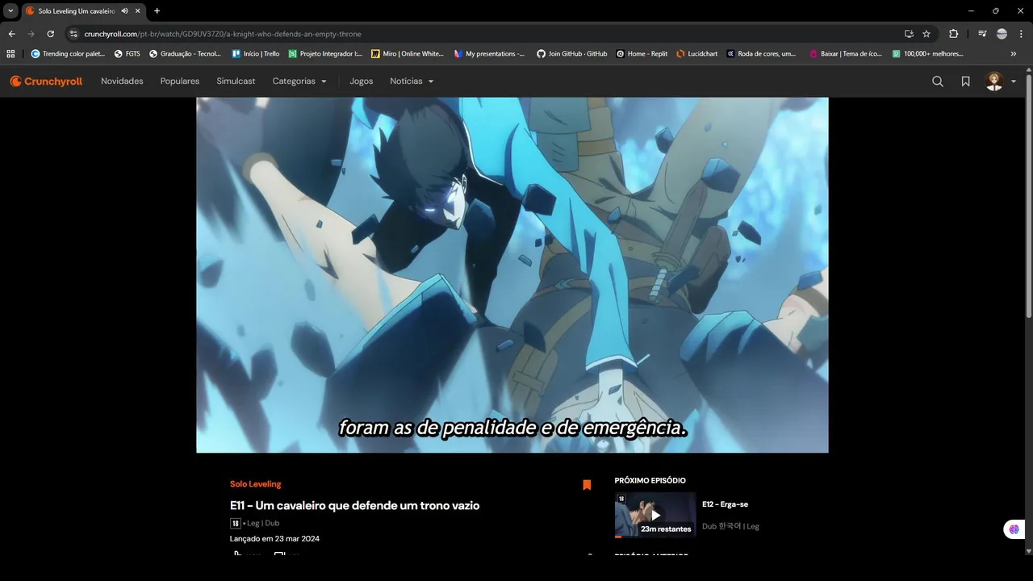Click E11 episode title text

(x=354, y=506)
